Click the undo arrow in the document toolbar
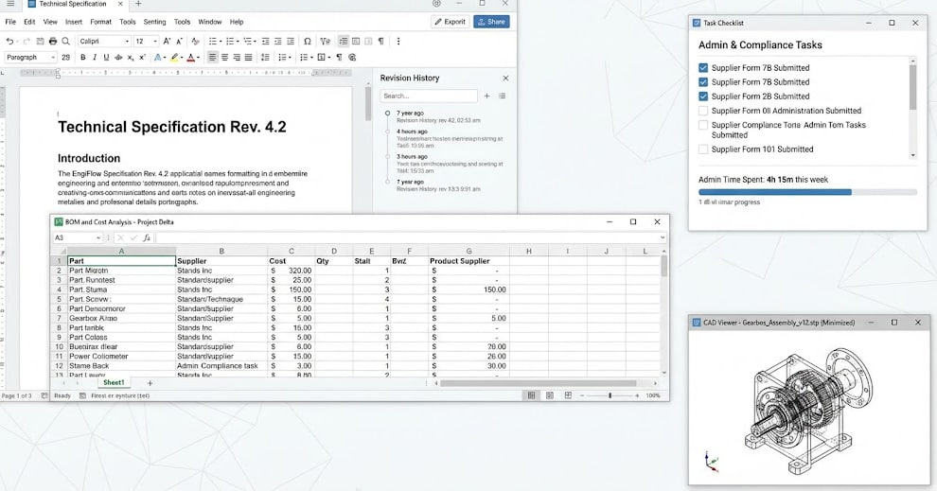 click(x=9, y=42)
